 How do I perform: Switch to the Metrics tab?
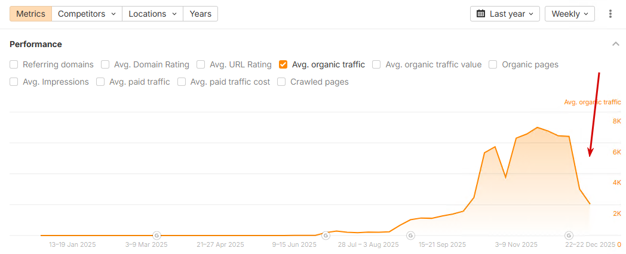(30, 14)
